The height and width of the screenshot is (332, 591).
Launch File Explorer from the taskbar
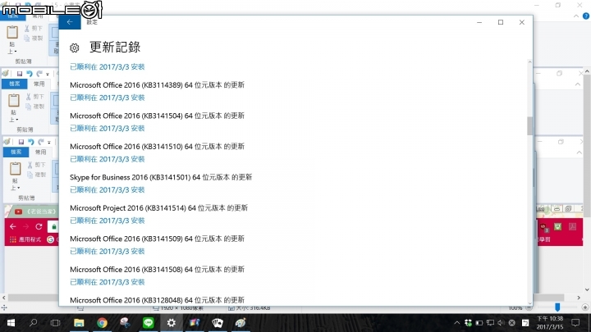[x=79, y=323]
